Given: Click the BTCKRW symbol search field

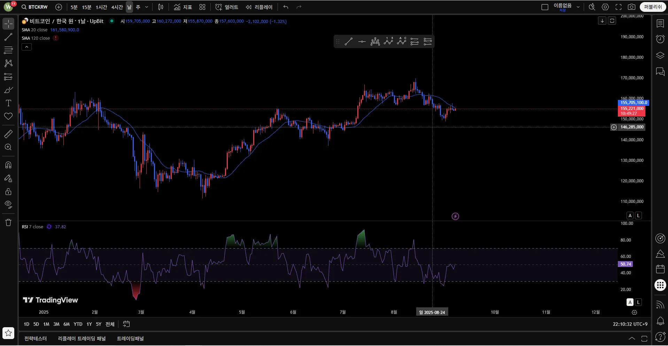Looking at the screenshot, I should [x=34, y=7].
